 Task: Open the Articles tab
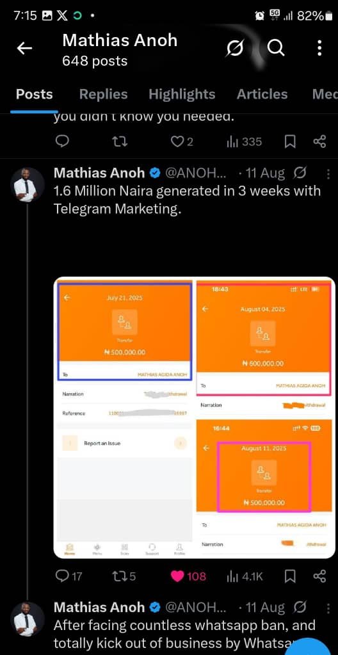pyautogui.click(x=262, y=94)
